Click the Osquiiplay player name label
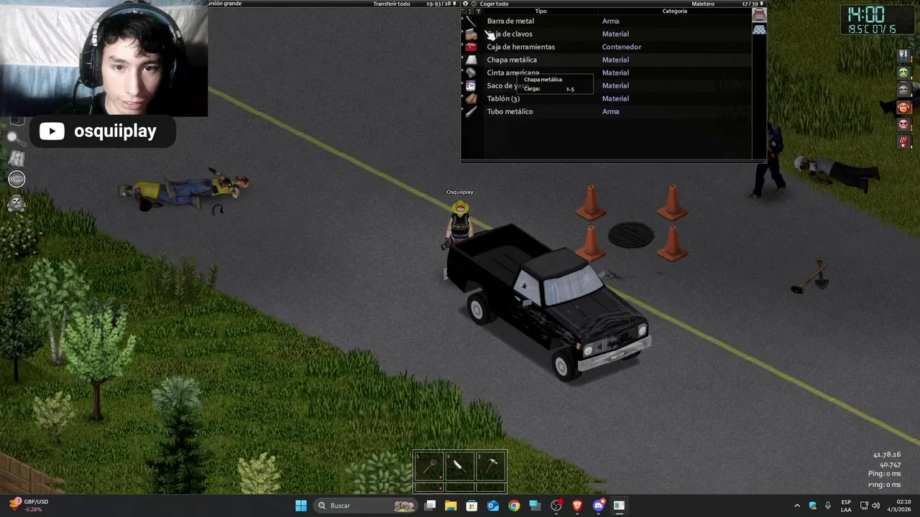Image resolution: width=920 pixels, height=517 pixels. tap(460, 192)
